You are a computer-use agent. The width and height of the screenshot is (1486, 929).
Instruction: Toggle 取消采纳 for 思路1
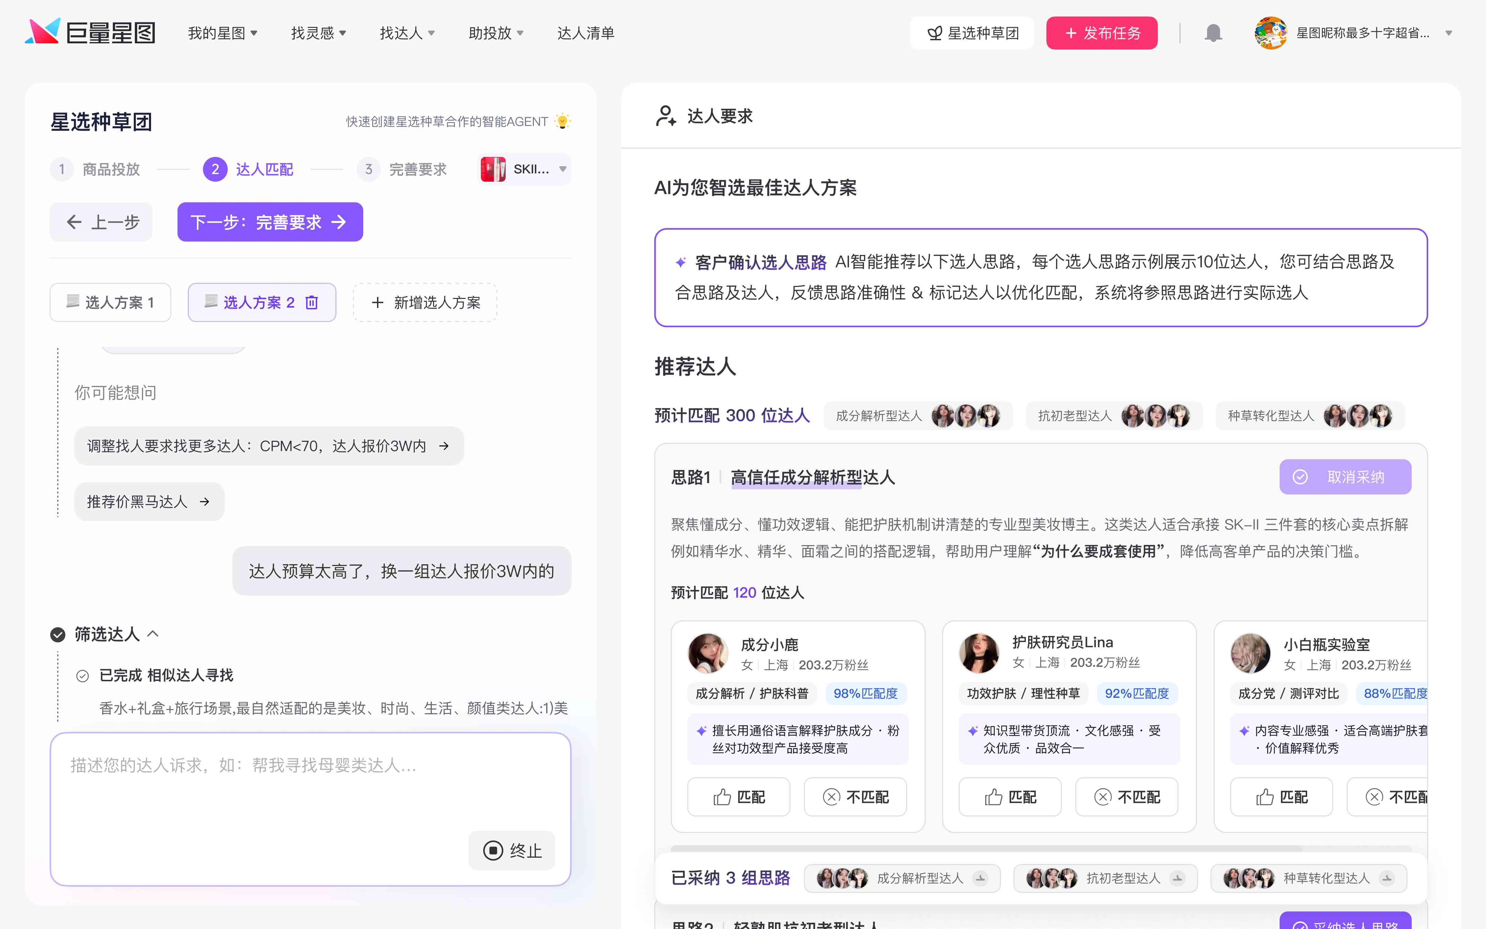(x=1345, y=477)
